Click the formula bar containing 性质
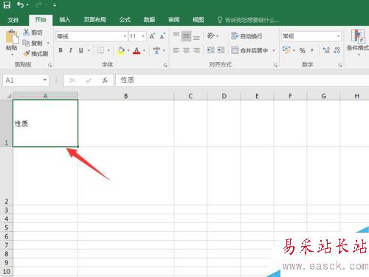This screenshot has height=277, width=369. pos(242,81)
